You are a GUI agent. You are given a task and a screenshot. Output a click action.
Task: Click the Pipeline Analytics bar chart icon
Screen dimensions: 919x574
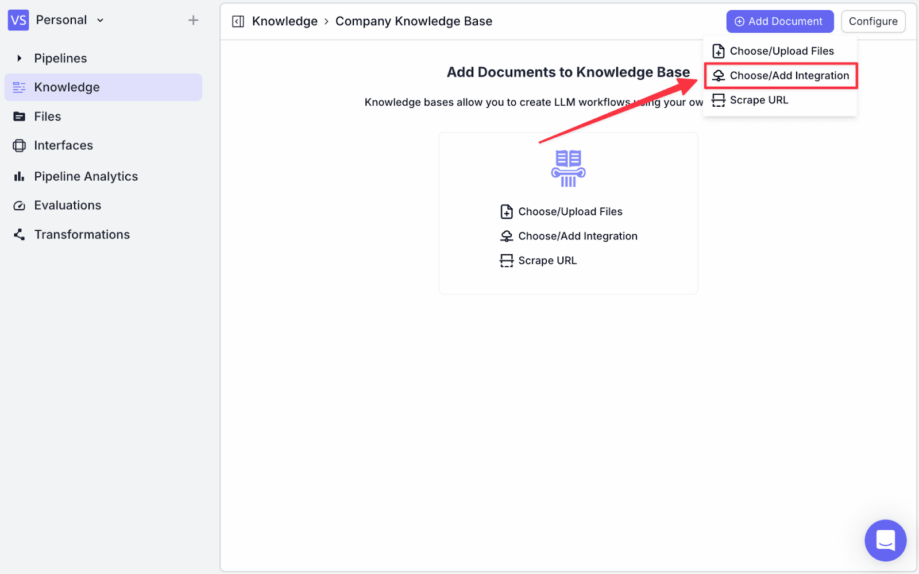point(19,176)
